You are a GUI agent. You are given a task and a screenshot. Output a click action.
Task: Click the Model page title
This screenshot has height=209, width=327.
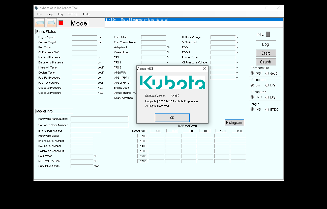coord(80,23)
